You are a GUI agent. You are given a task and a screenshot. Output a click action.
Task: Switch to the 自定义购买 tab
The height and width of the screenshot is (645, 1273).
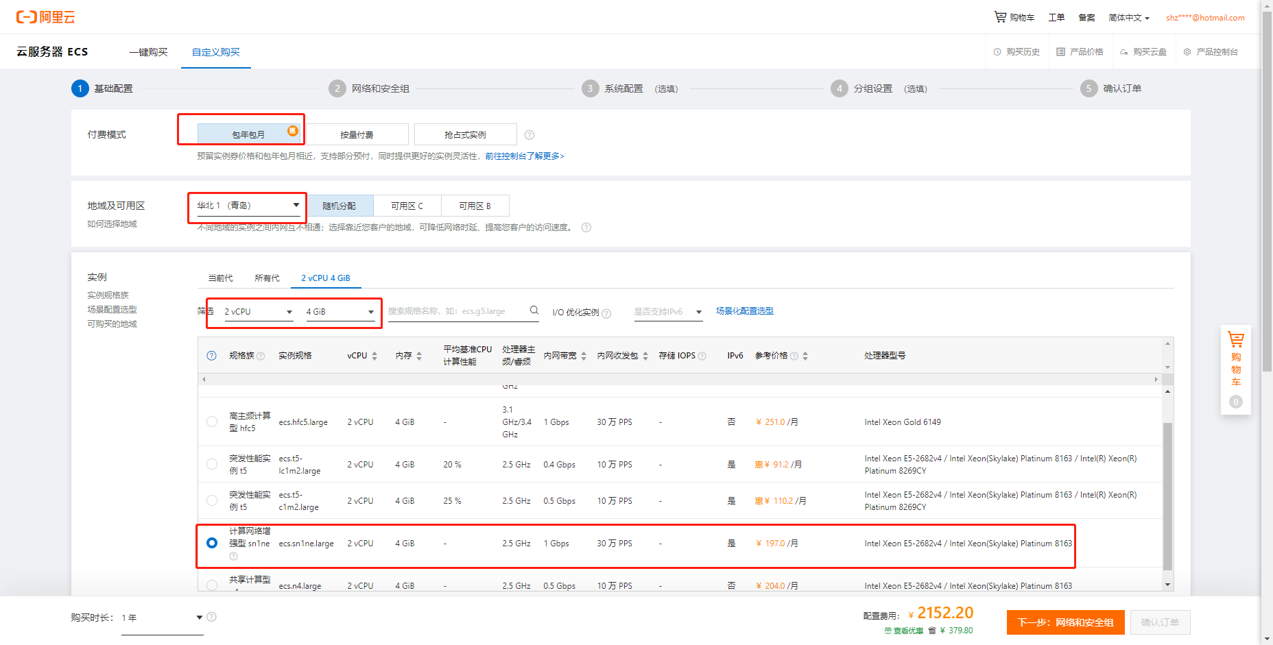click(x=216, y=52)
